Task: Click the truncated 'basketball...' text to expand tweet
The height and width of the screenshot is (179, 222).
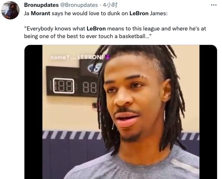Action: (135, 36)
